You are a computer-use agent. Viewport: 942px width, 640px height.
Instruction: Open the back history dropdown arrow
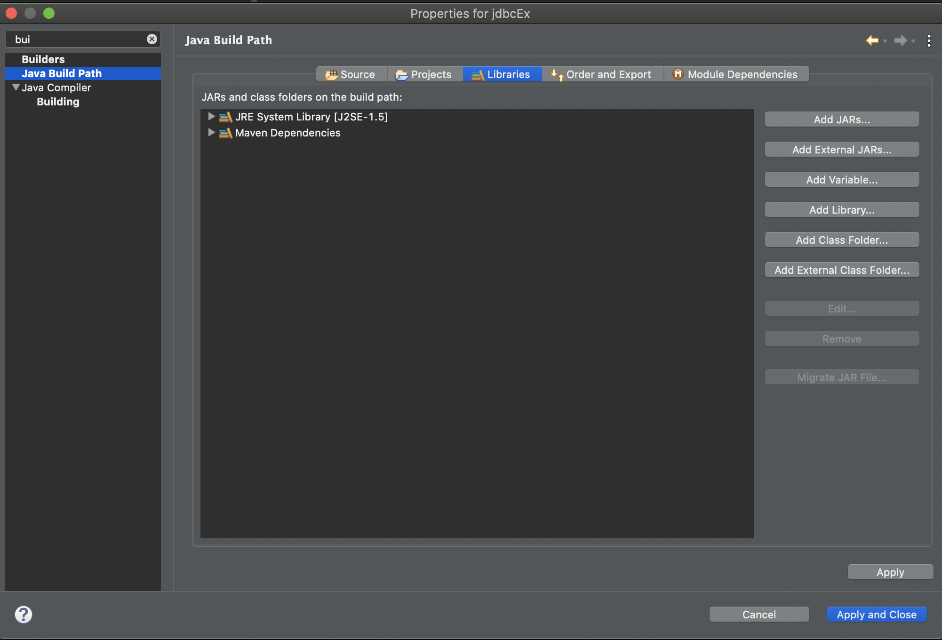tap(885, 41)
